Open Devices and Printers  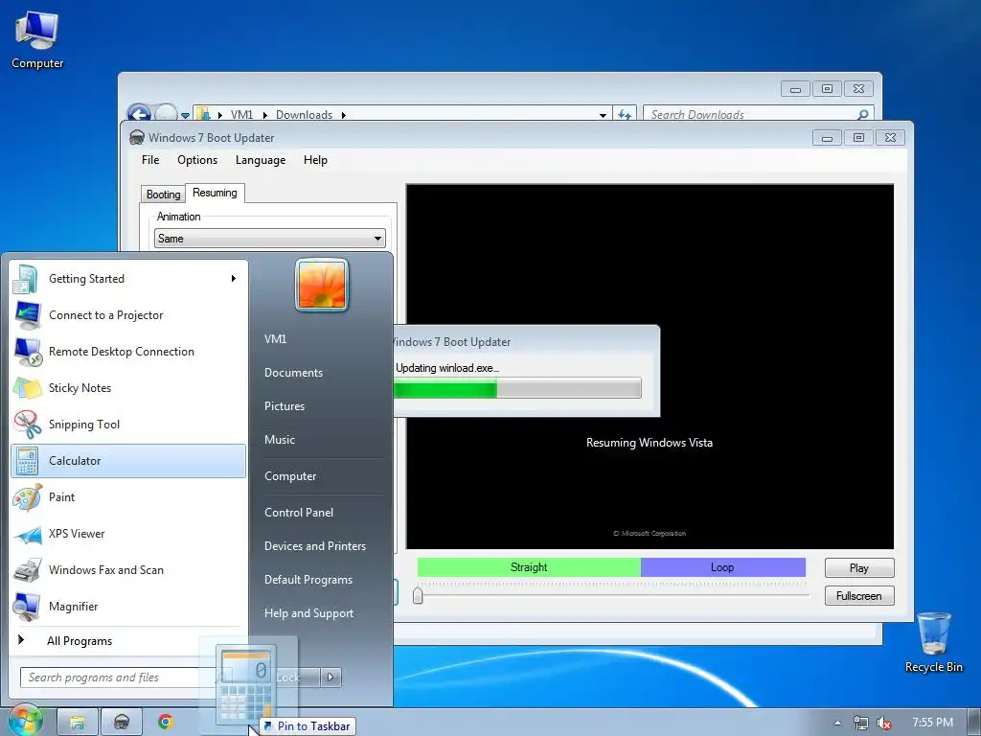coord(314,545)
